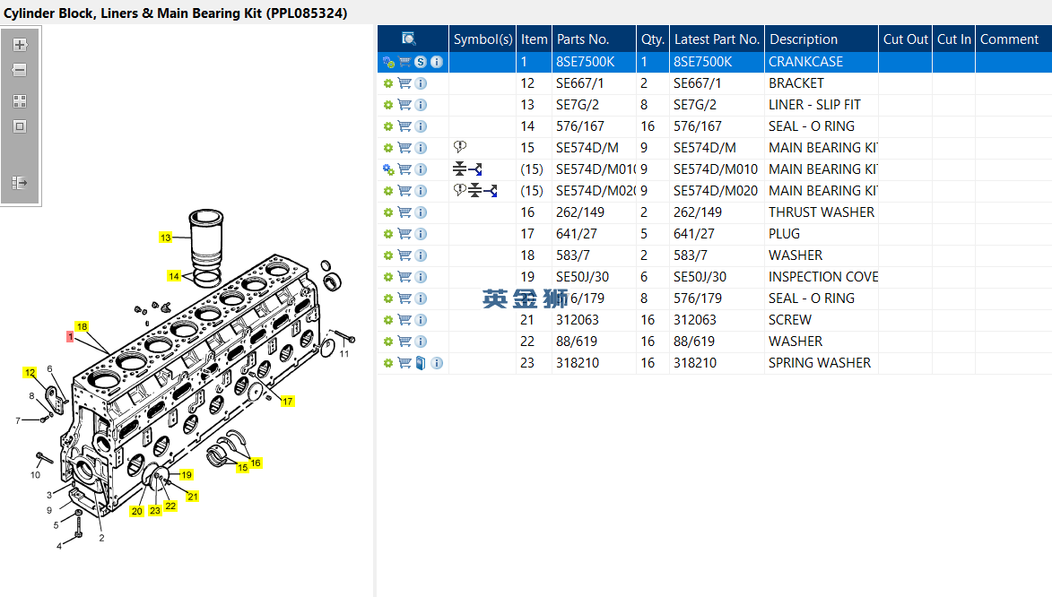Open info for SE574D/M020 row
Screen dimensions: 1052x597
pyautogui.click(x=421, y=191)
